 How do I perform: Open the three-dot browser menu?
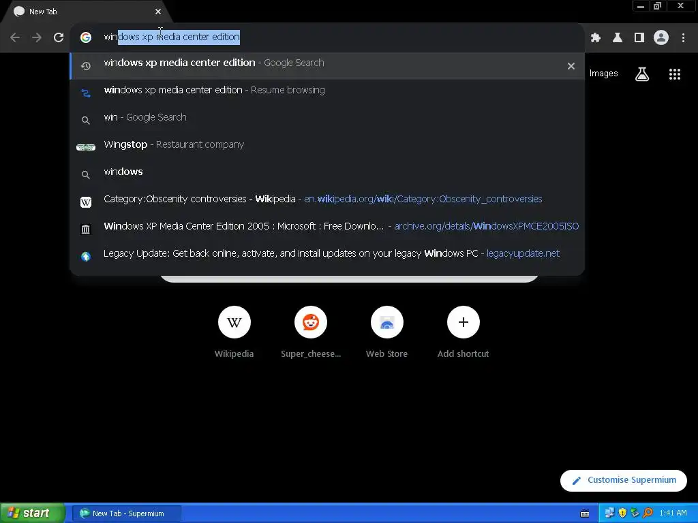pyautogui.click(x=683, y=37)
